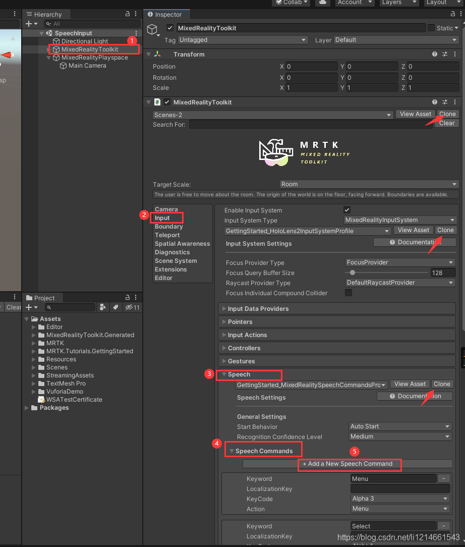This screenshot has height=547, width=465.
Task: Lock the Hierarchy panel
Action: (x=128, y=14)
